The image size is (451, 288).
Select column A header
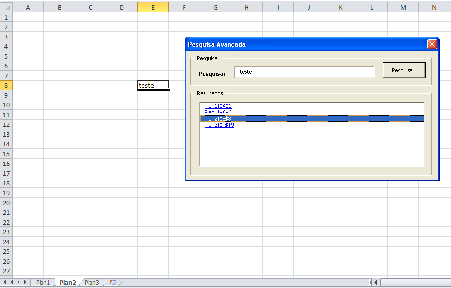[x=28, y=7]
